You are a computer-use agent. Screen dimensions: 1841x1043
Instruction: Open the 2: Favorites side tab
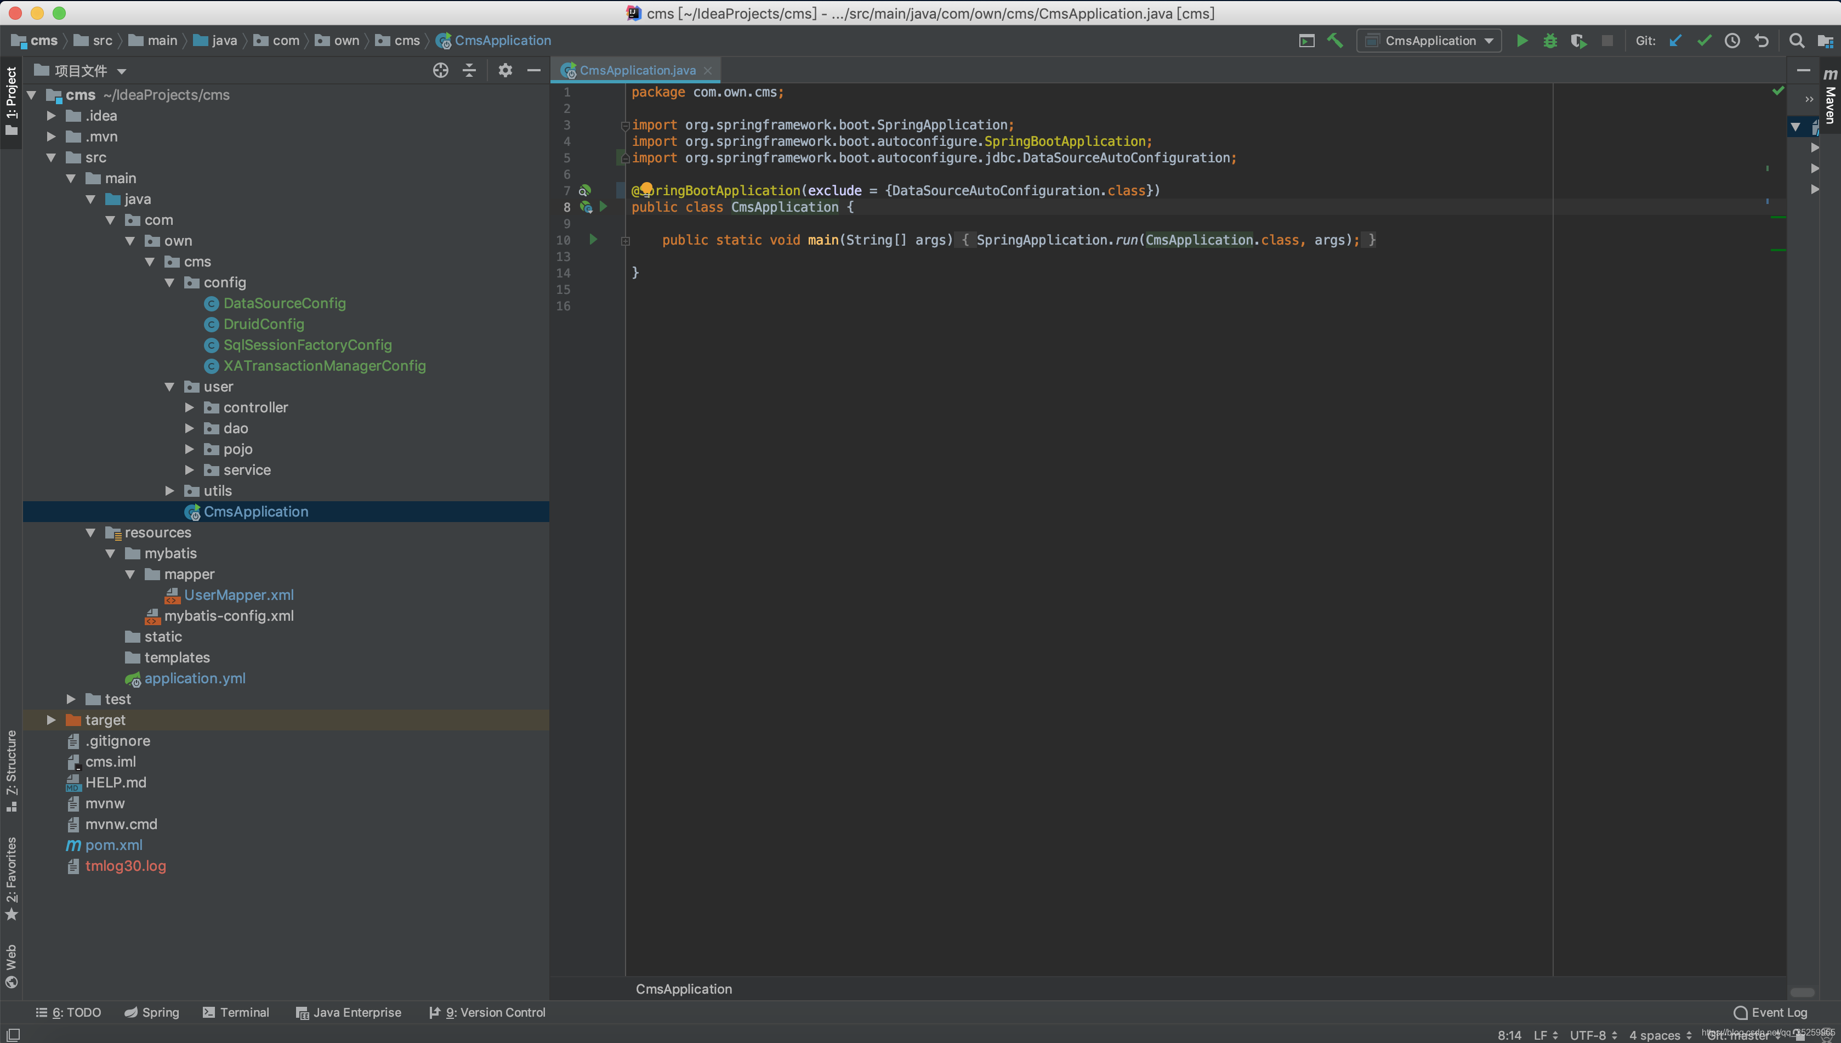[x=11, y=878]
